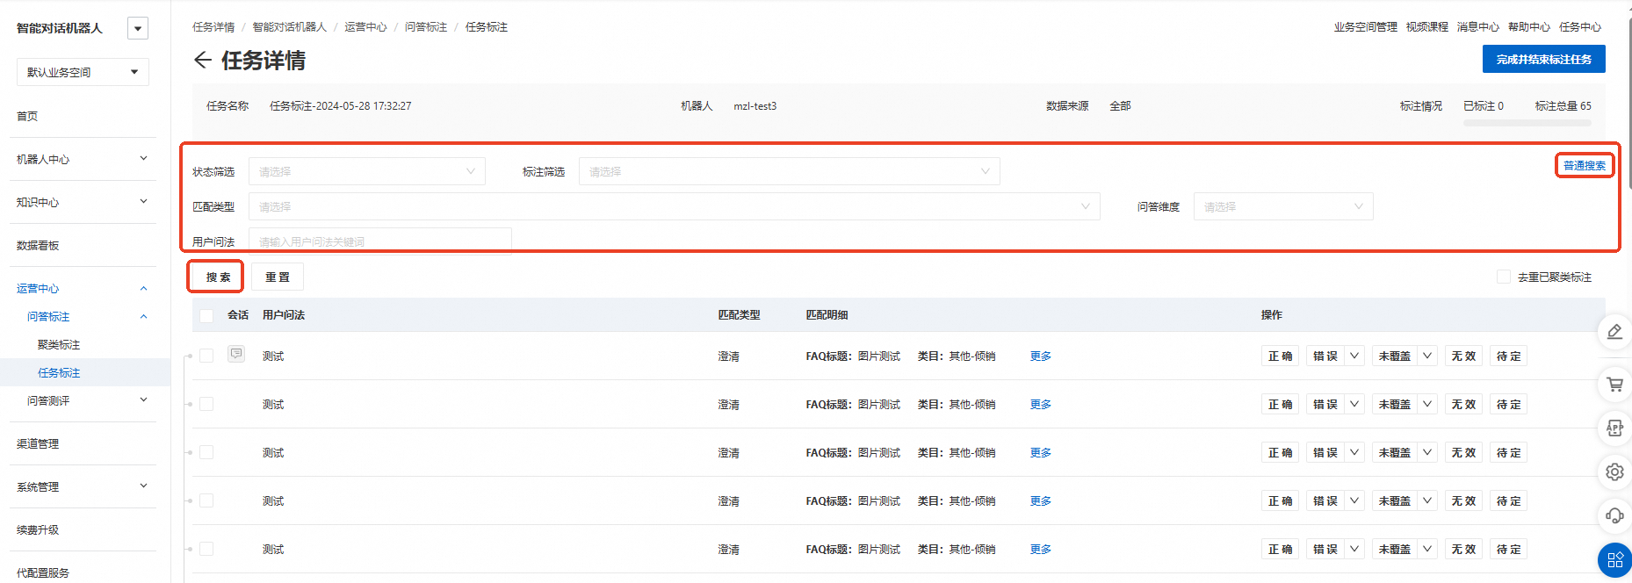Click the edit pencil floating icon

pos(1614,332)
